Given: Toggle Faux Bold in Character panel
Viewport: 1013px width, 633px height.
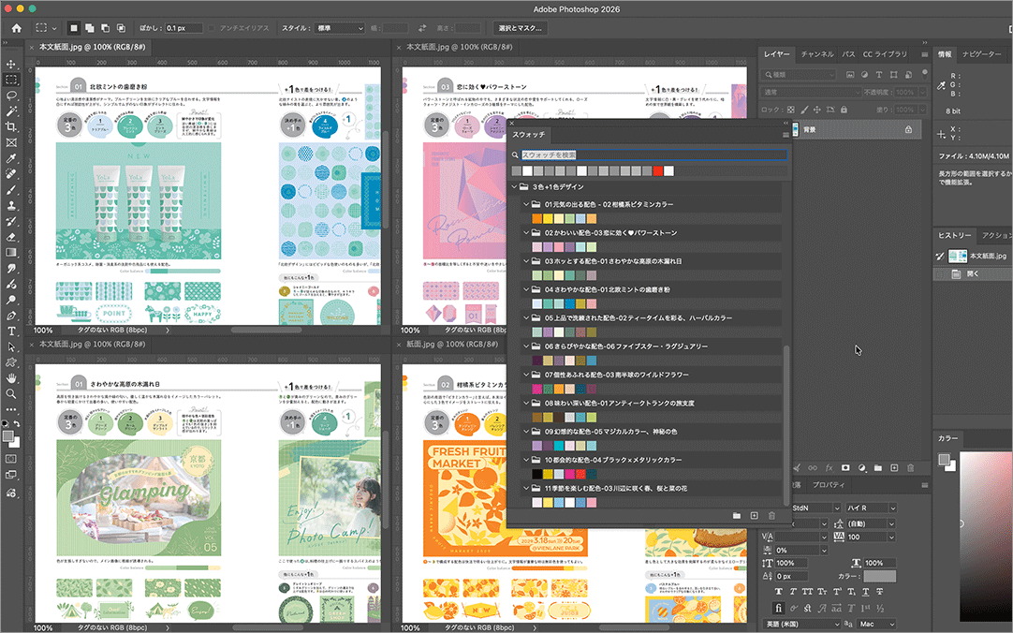Looking at the screenshot, I should coord(779,592).
